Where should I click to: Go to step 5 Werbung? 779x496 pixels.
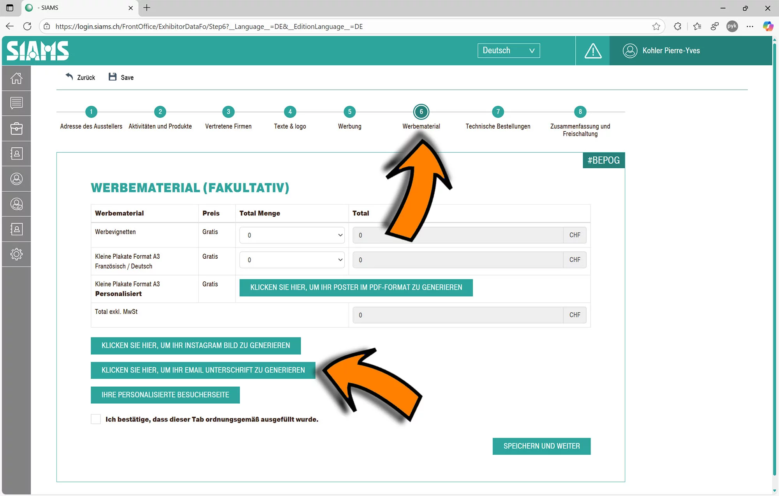point(349,112)
